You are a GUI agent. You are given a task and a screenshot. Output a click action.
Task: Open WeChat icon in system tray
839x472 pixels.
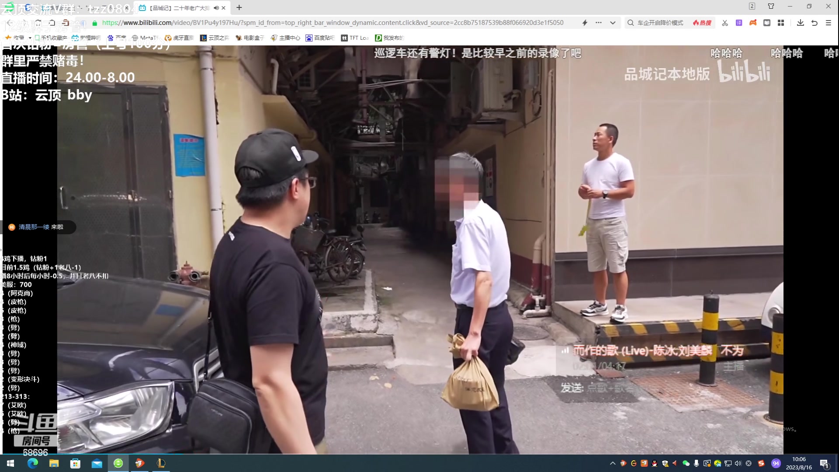(x=686, y=463)
